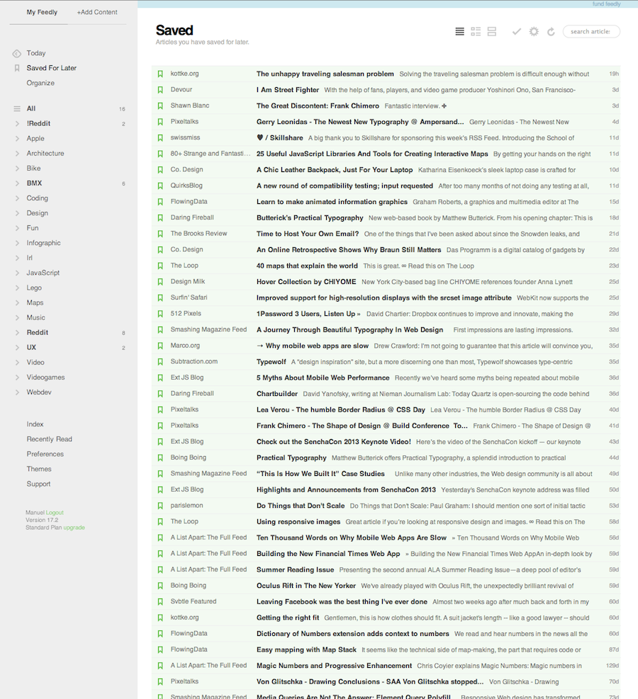The height and width of the screenshot is (699, 638).
Task: Select the All feeds entry
Action: point(31,108)
